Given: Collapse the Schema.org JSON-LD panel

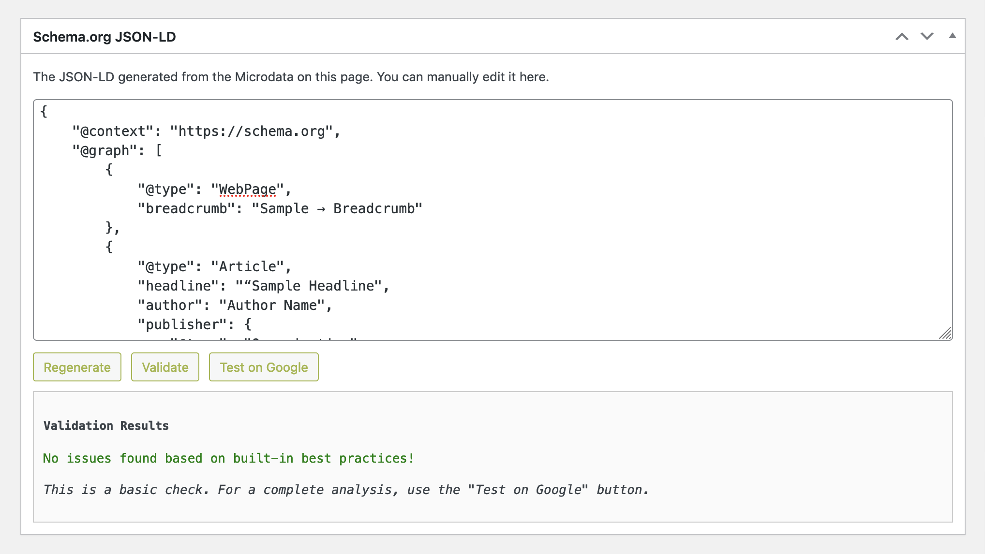Looking at the screenshot, I should pyautogui.click(x=952, y=36).
